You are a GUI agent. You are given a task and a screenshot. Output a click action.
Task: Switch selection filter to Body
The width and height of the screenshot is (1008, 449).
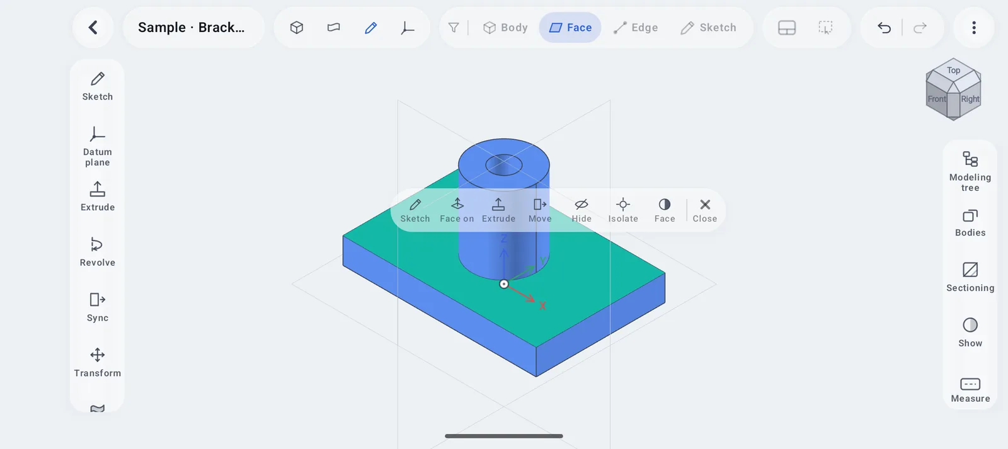pos(505,28)
